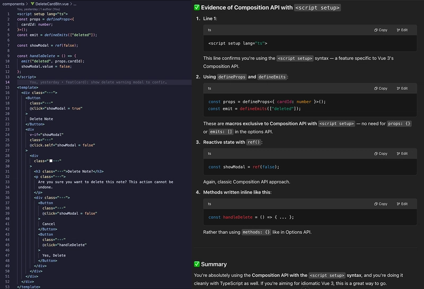The height and width of the screenshot is (289, 424).
Task: Click '@click="handleDelete"' on line 45
Action: [x=64, y=245]
